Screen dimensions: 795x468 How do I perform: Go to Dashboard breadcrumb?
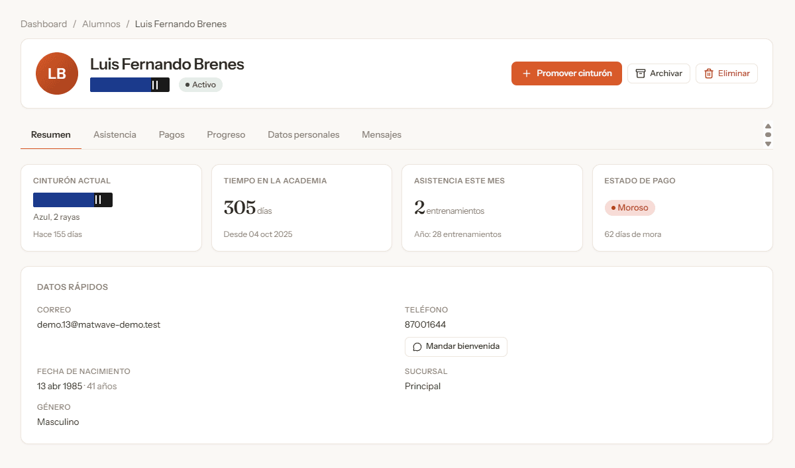pyautogui.click(x=44, y=24)
